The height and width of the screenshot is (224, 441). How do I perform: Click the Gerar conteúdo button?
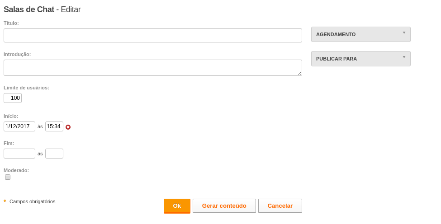(x=224, y=206)
